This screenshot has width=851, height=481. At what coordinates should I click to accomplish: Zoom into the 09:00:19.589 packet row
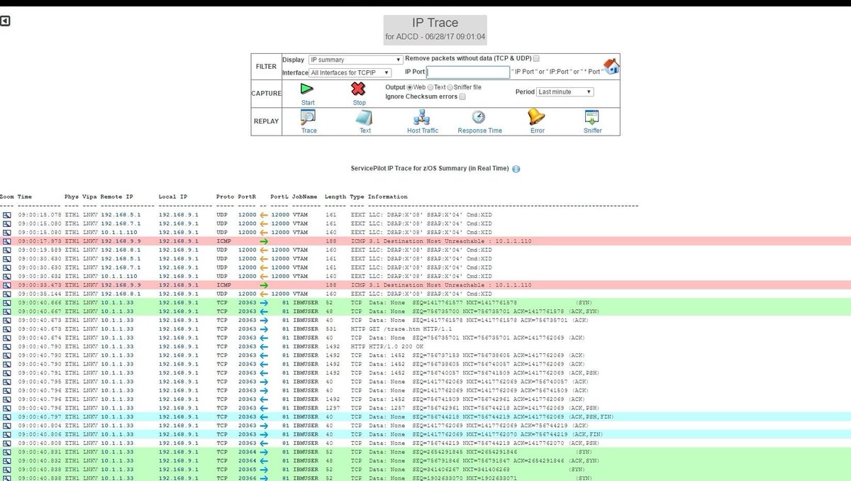[7, 250]
